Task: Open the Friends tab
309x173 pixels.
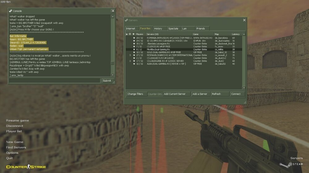Action: (201, 29)
